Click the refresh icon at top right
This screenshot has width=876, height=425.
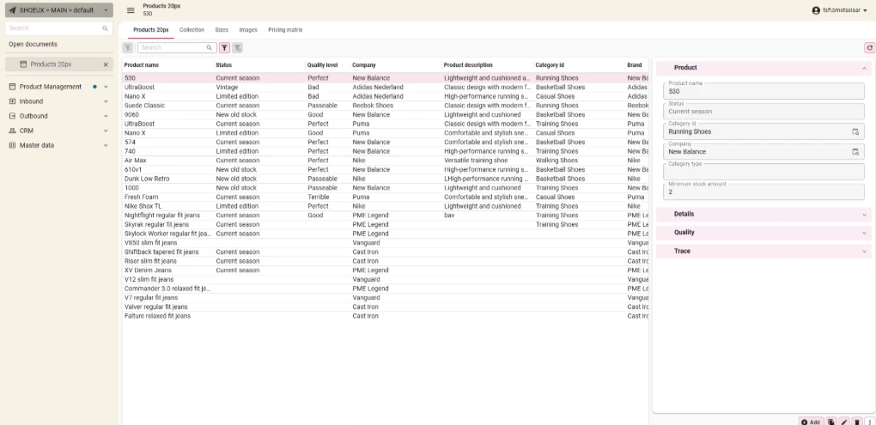(x=869, y=48)
